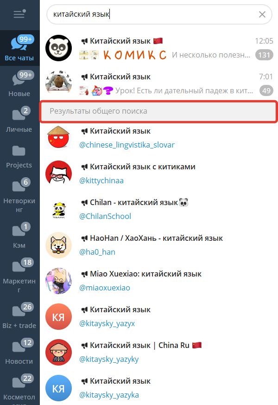Select the Все чаты folder
278x405 pixels.
(19, 48)
